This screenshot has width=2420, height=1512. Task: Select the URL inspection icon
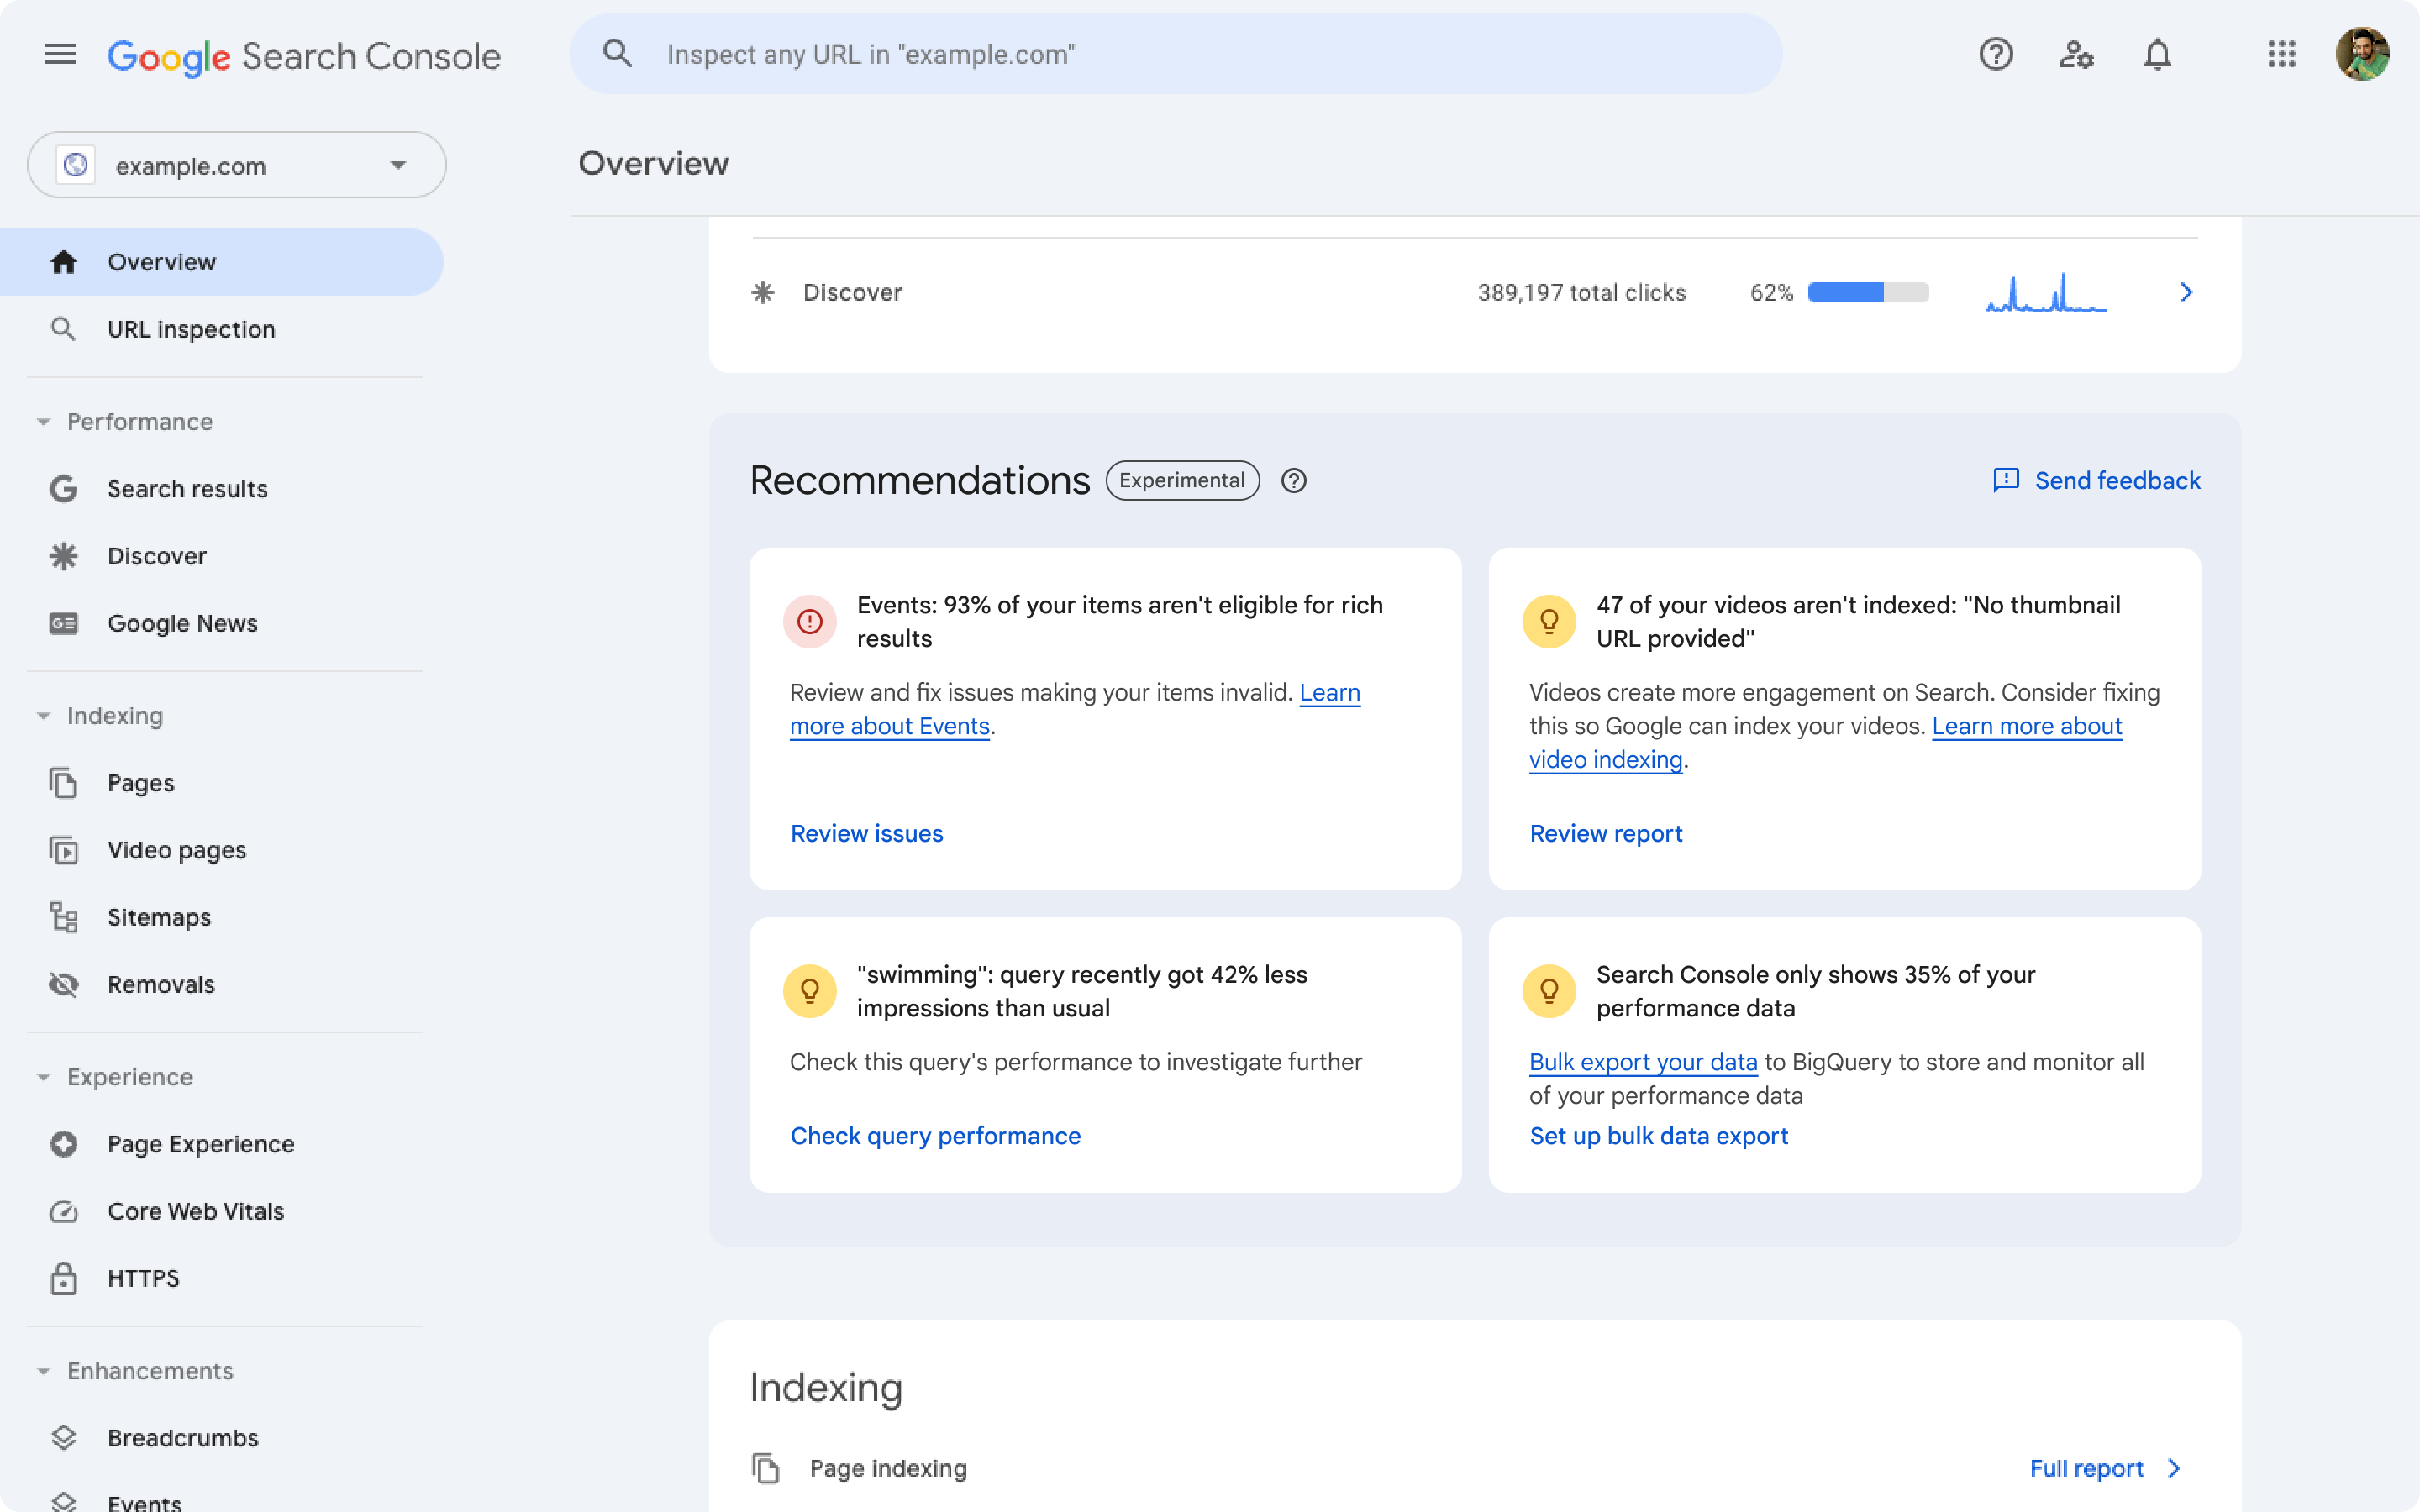(63, 328)
